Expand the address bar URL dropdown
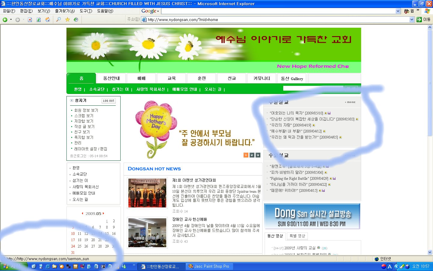 click(412, 20)
